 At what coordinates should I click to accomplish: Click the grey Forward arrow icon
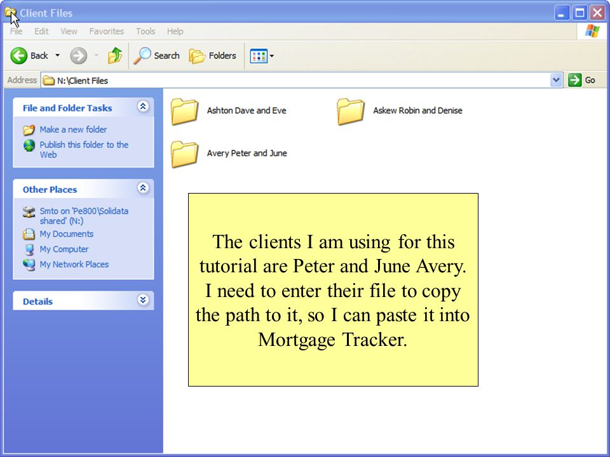[79, 56]
